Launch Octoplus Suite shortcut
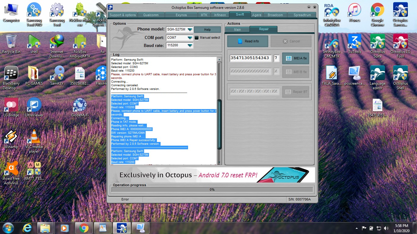This screenshot has width=417, height=234. pyautogui.click(x=377, y=46)
